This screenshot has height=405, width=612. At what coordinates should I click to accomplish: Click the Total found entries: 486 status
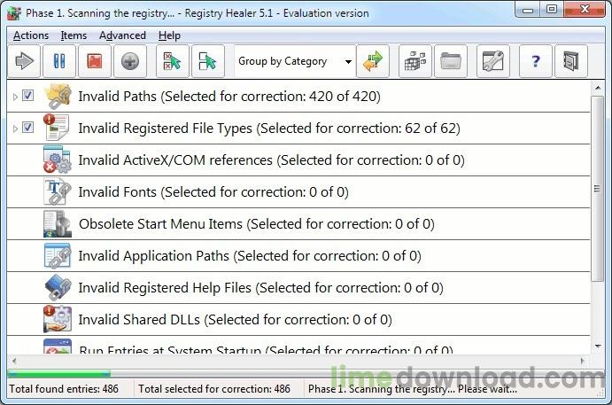64,389
